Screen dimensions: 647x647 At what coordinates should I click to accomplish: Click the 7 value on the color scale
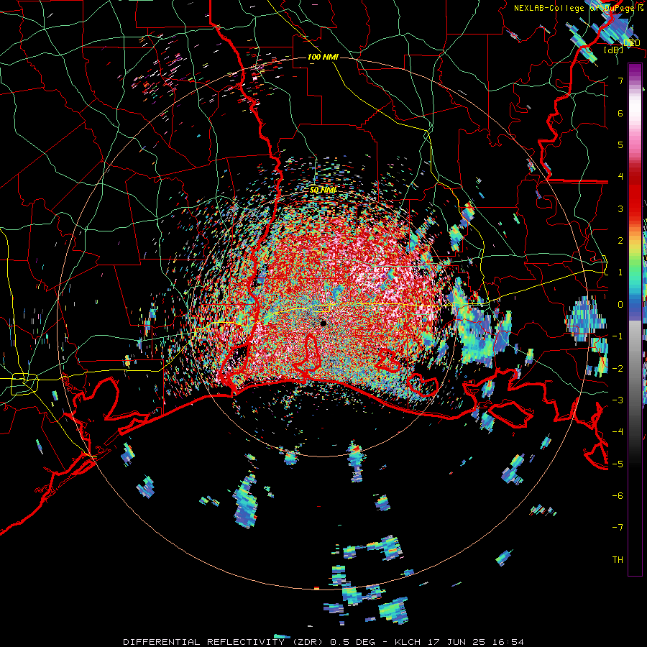[620, 81]
